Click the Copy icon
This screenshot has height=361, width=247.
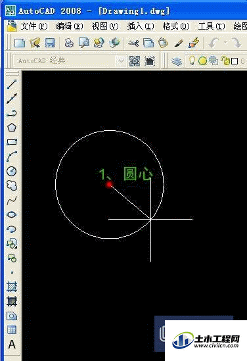pos(148,43)
